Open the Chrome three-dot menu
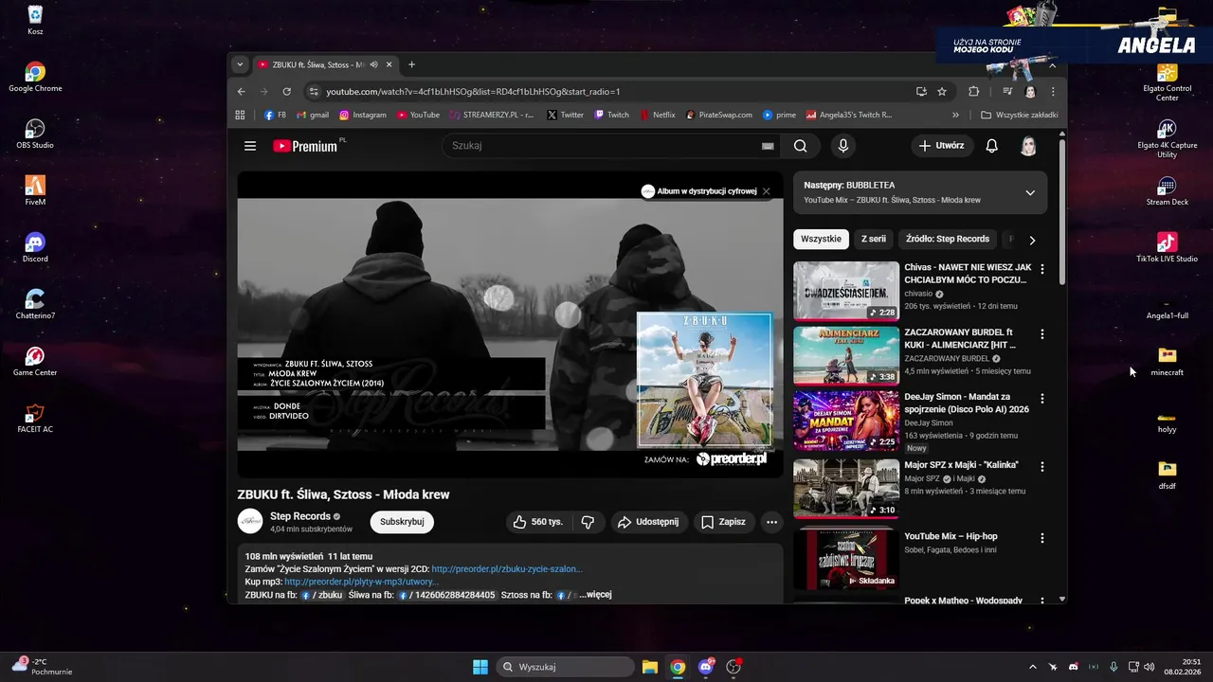The height and width of the screenshot is (682, 1213). [x=1052, y=92]
